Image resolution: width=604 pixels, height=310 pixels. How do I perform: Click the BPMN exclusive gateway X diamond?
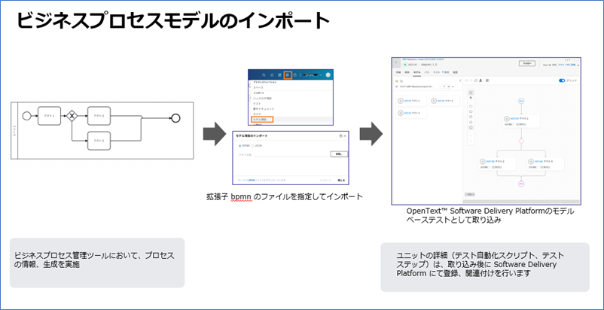(73, 116)
